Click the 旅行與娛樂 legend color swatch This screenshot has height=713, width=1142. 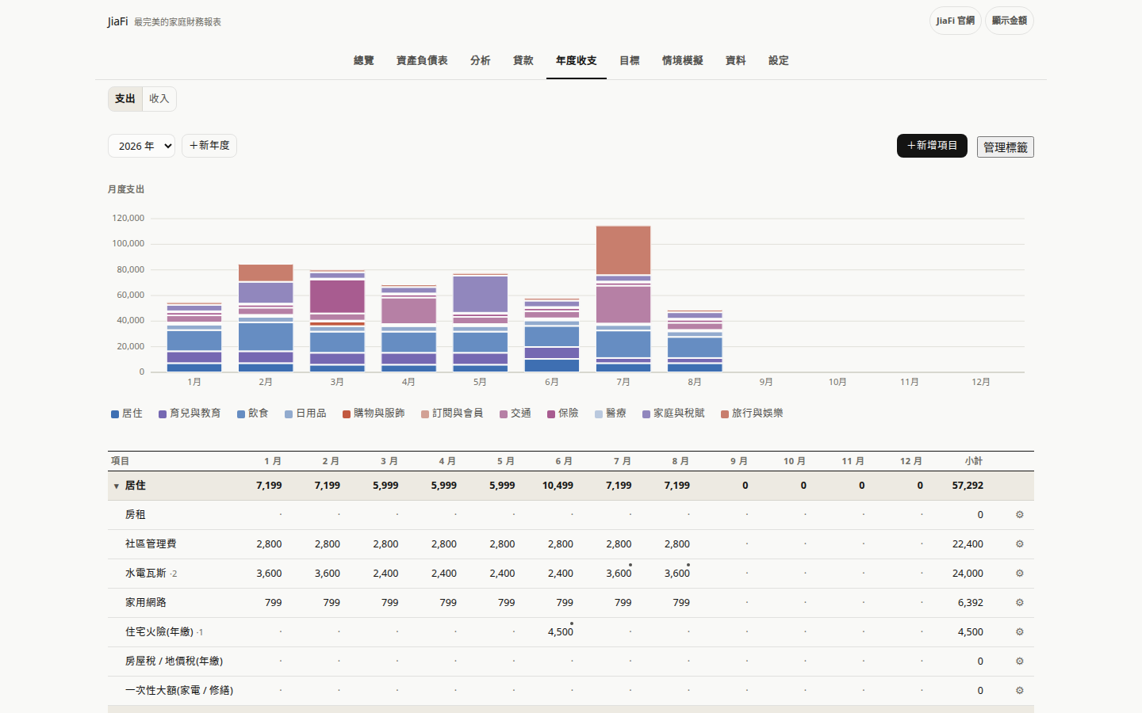tap(725, 414)
